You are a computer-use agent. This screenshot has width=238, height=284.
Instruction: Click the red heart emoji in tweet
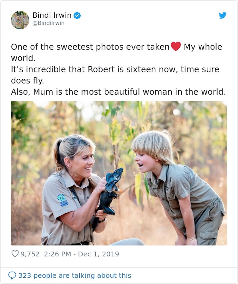pos(176,47)
